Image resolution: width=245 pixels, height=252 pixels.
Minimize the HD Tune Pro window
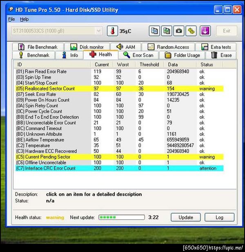point(218,10)
